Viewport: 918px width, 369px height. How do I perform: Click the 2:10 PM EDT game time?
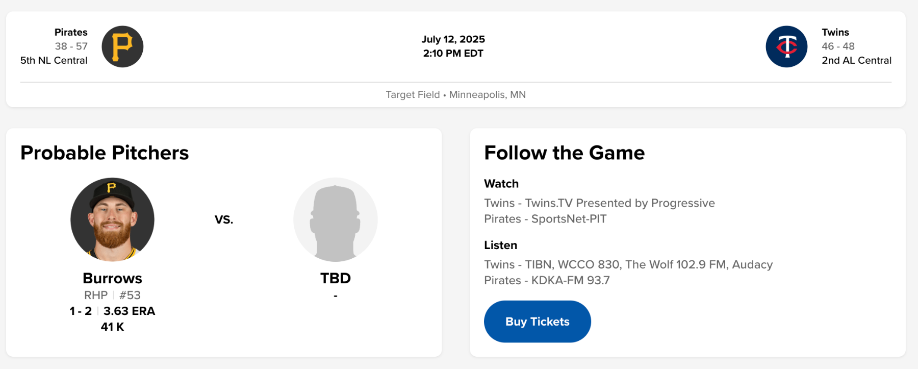[x=453, y=53]
